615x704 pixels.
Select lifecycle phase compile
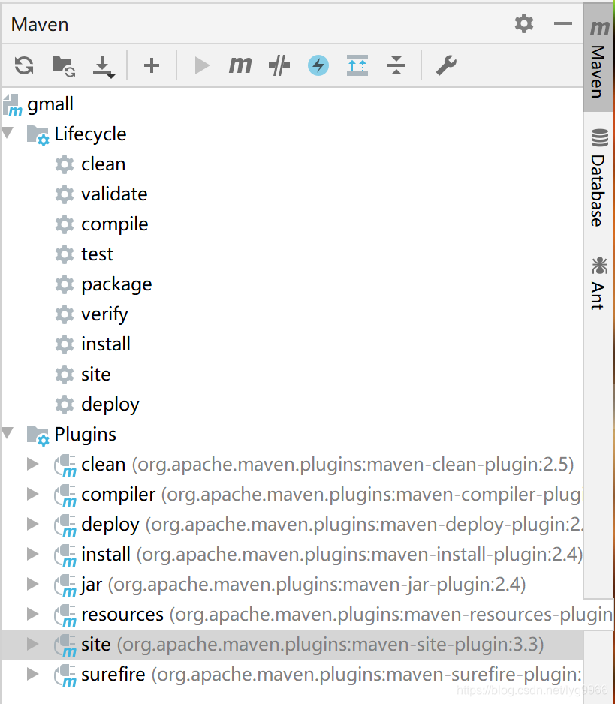[115, 224]
